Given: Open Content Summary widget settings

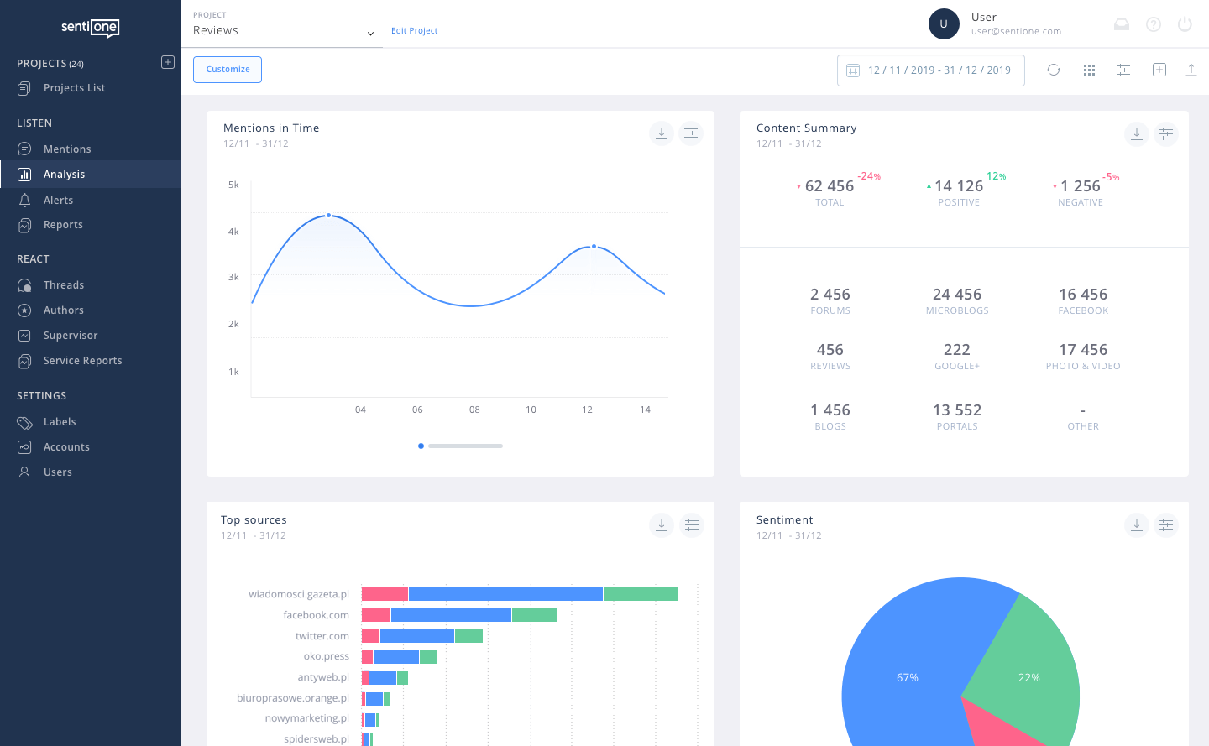Looking at the screenshot, I should tap(1166, 133).
